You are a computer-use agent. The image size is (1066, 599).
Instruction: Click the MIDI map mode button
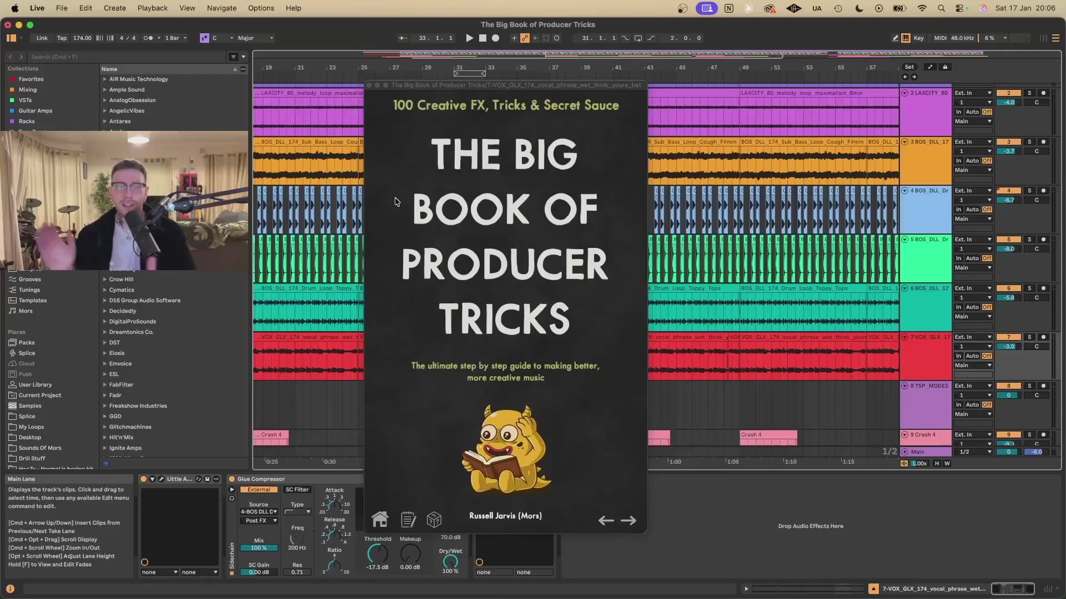[941, 38]
